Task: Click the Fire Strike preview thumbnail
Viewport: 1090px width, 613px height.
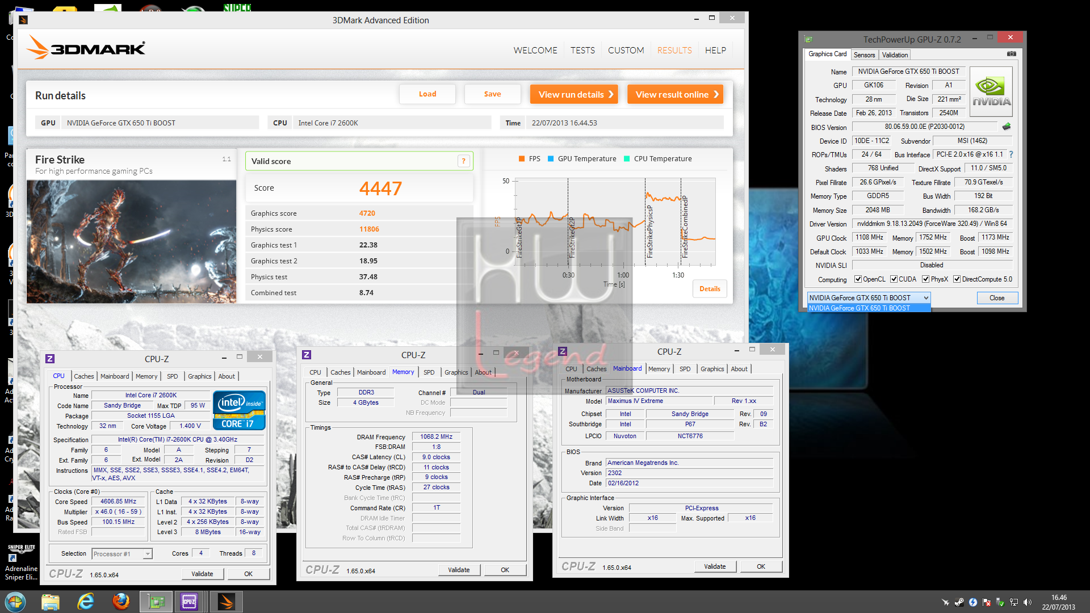Action: [131, 242]
